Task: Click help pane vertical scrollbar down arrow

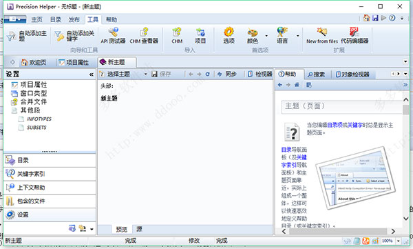Action: click(x=406, y=219)
